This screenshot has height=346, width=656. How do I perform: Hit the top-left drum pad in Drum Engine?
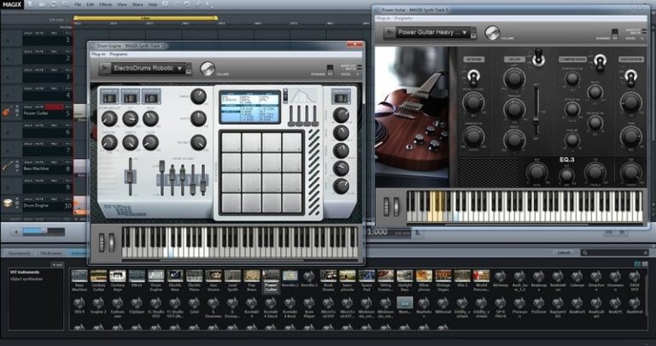pos(231,143)
